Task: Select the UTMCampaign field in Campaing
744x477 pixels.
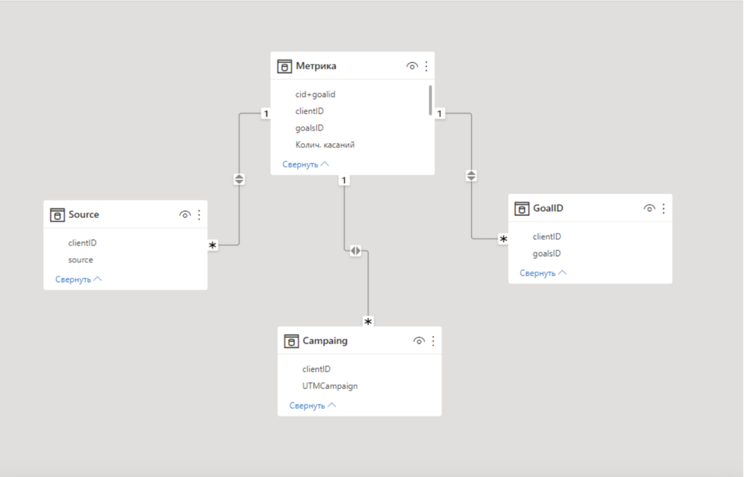Action: [330, 386]
